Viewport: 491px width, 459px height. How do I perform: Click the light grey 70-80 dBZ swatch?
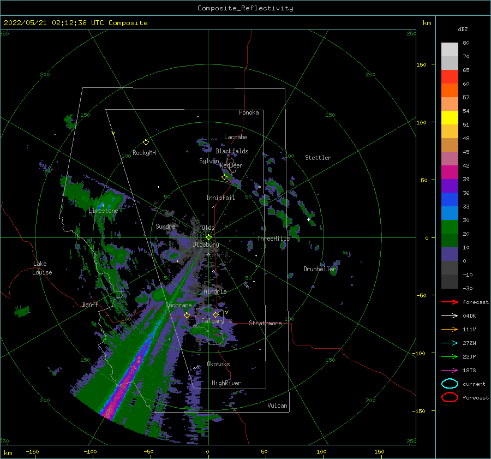(x=450, y=50)
